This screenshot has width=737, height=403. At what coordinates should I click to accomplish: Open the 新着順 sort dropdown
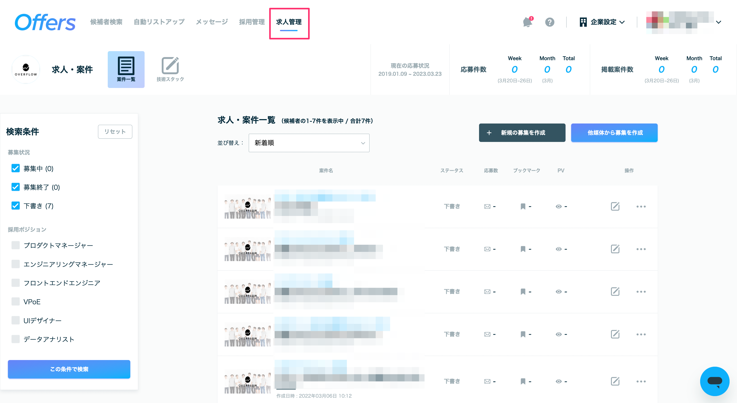coord(309,143)
